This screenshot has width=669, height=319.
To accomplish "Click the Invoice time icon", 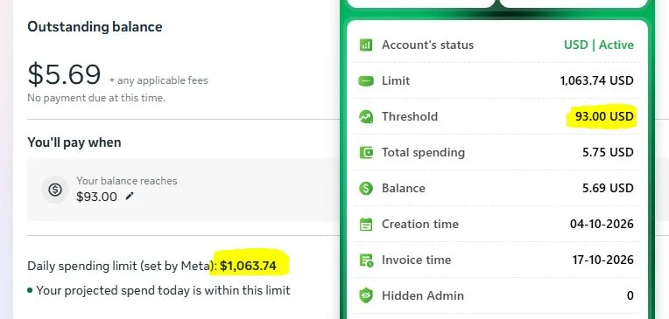I will [x=366, y=260].
